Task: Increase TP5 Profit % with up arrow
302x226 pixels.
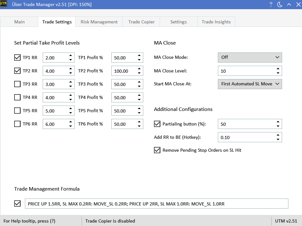Action: 139,108
